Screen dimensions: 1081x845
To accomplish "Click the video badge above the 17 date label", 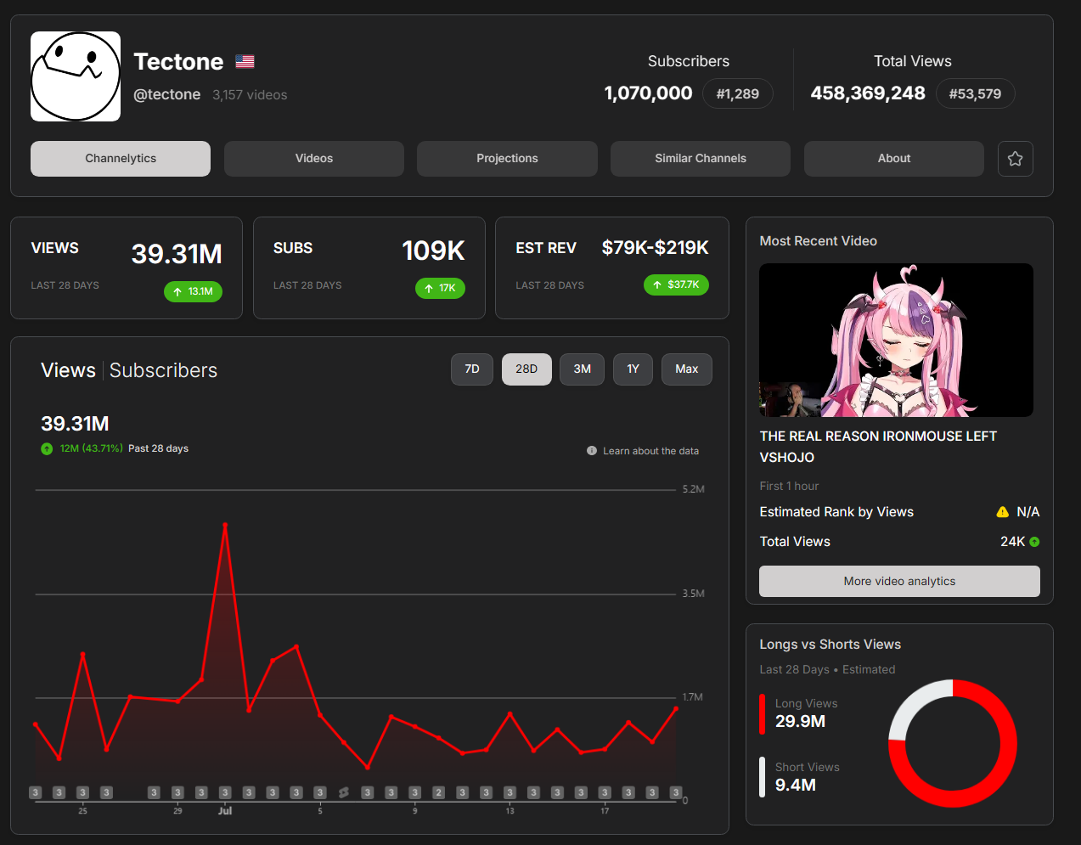I will coord(605,792).
